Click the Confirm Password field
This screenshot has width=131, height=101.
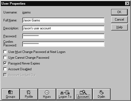click(63, 44)
